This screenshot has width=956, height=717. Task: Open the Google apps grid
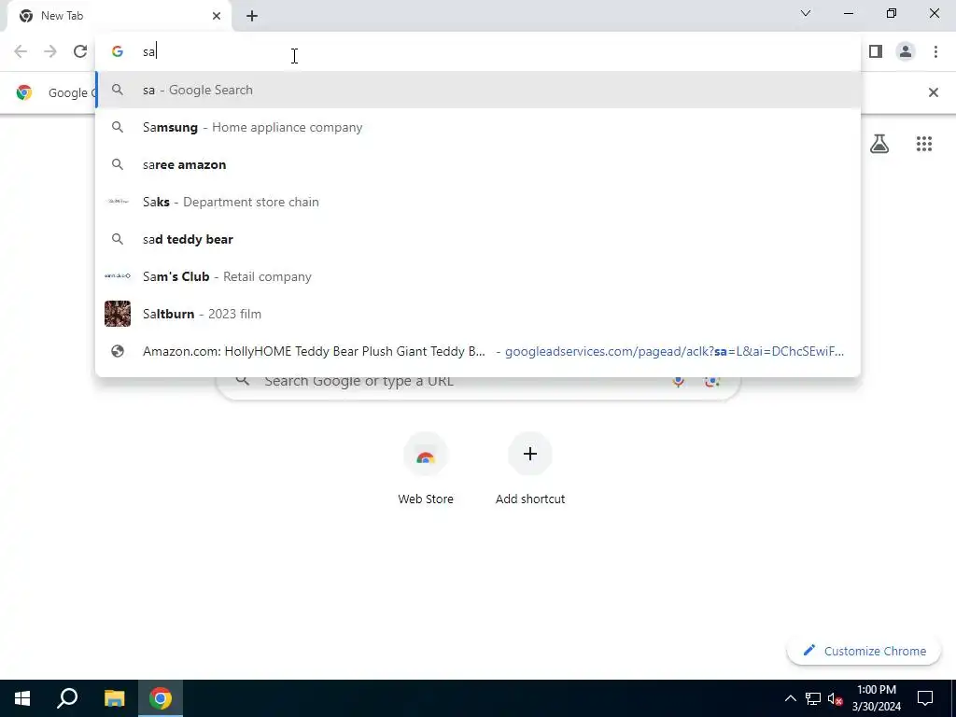(923, 144)
